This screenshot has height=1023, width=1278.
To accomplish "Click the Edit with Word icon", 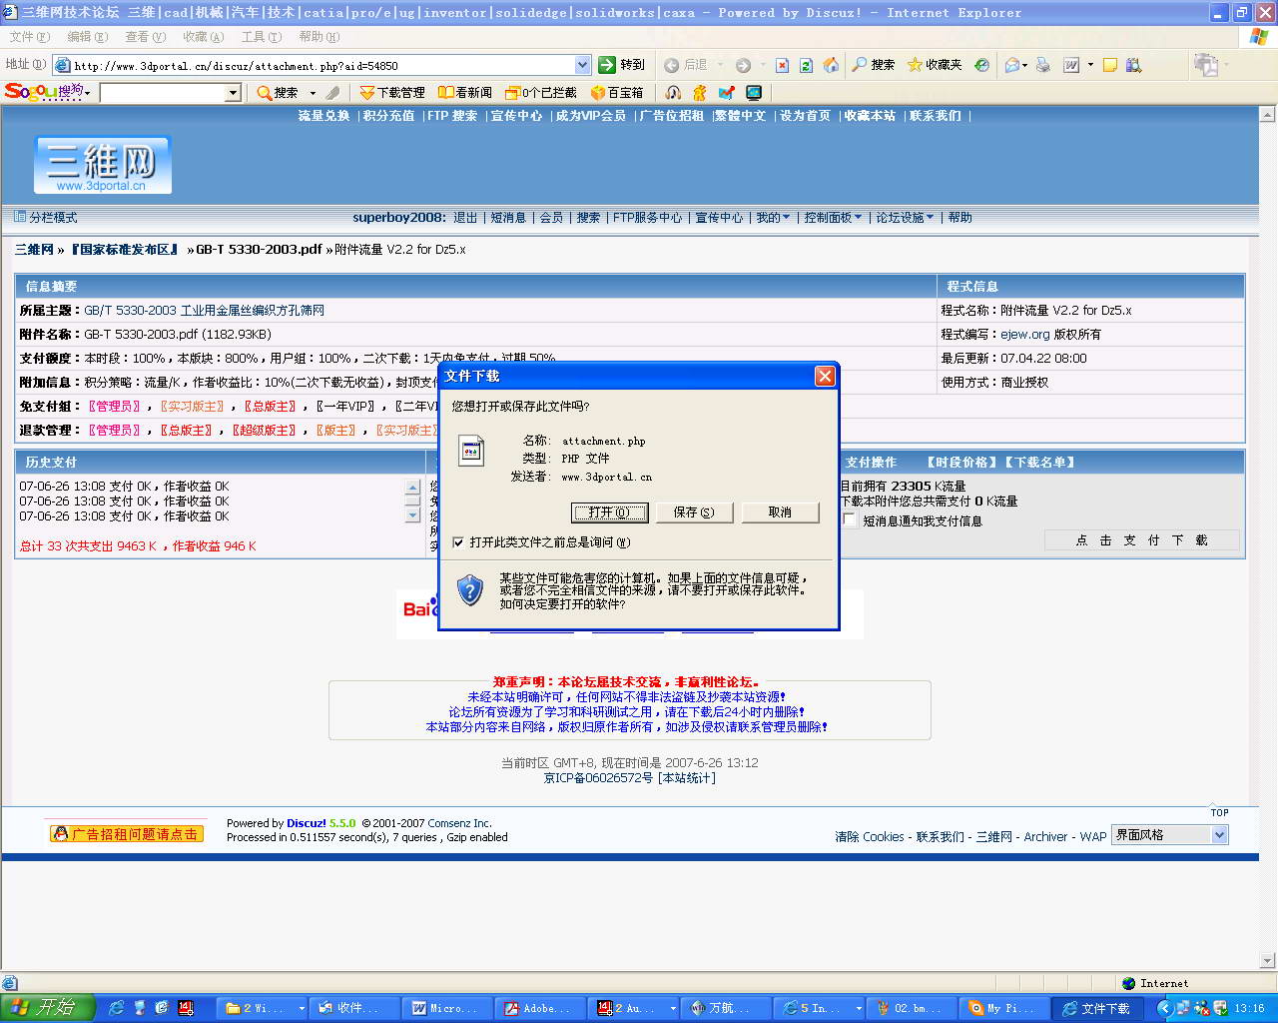I will coord(1071,65).
